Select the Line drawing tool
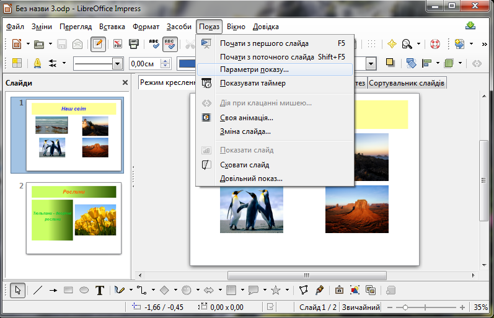494x318 pixels. 38,290
